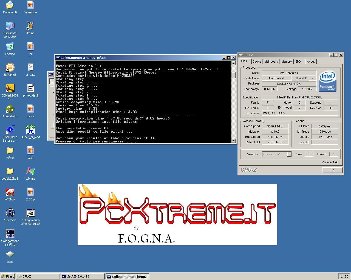Switch to Collegamento a hexus taskbar button
This screenshot has height=280, width=351.
[128, 276]
